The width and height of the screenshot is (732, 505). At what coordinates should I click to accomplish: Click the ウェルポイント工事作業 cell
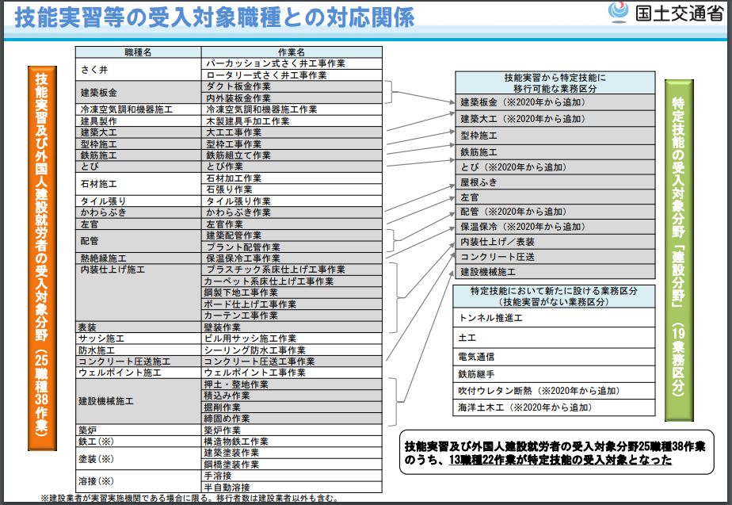[x=292, y=373]
